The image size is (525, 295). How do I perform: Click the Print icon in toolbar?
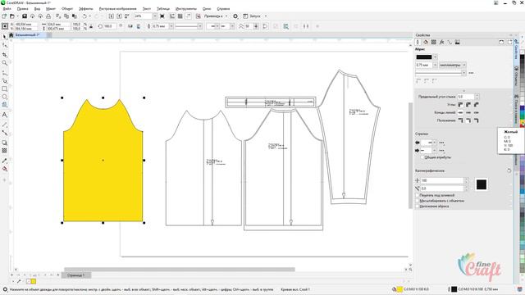(48, 16)
